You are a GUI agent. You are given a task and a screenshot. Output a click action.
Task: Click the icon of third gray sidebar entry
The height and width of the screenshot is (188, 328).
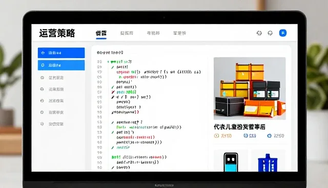click(x=42, y=101)
